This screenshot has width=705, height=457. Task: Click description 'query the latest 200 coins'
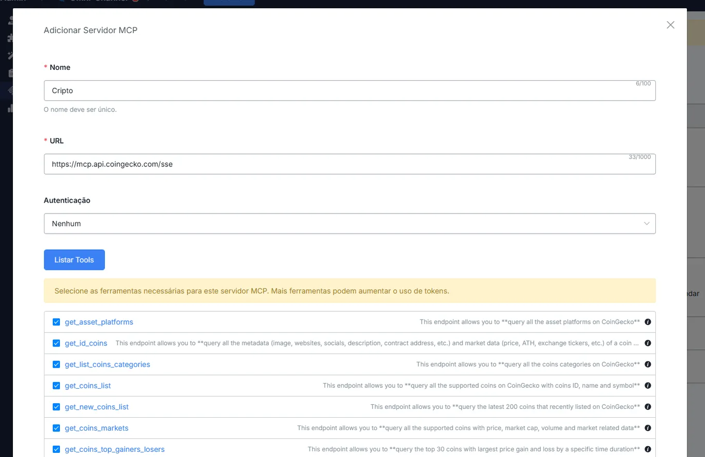tap(505, 406)
